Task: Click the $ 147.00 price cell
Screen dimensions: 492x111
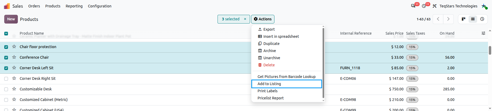Action: click(x=396, y=78)
